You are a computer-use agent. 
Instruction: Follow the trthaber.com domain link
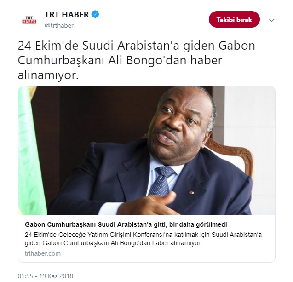point(43,253)
